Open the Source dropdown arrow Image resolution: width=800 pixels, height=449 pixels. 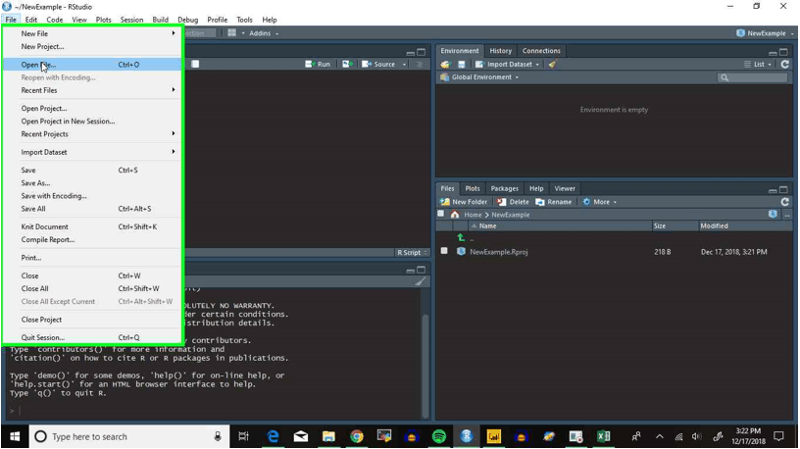point(404,65)
